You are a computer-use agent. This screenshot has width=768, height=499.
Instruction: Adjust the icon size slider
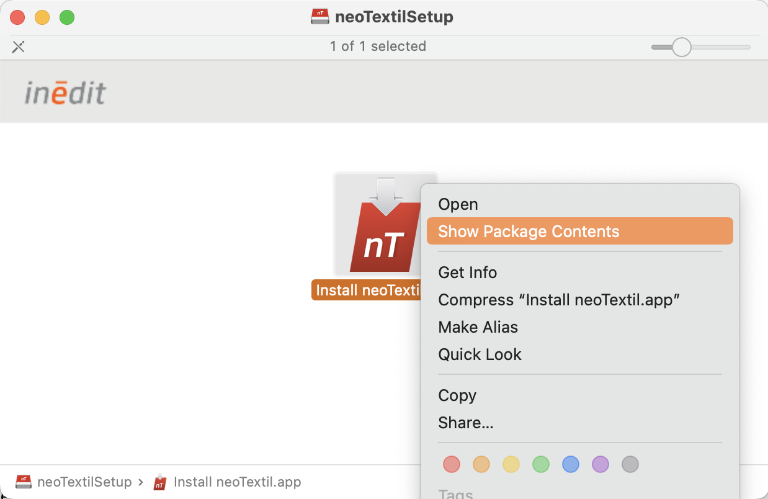coord(682,47)
